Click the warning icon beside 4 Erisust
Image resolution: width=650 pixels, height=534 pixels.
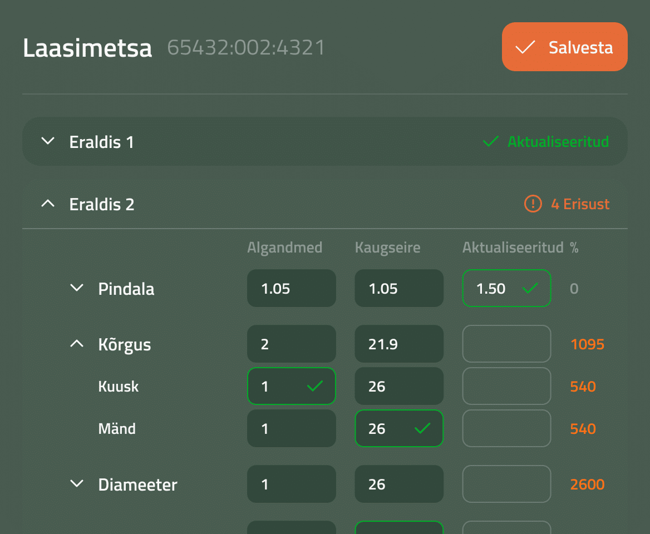(x=532, y=204)
